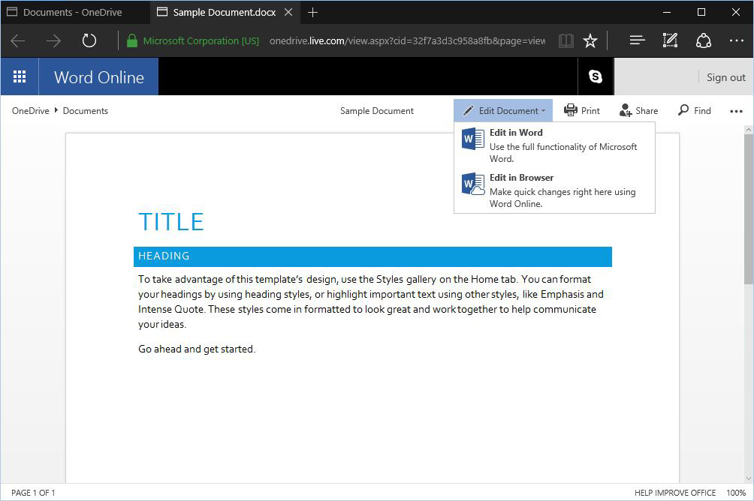Viewport: 754px width, 501px height.
Task: Select Edit in Browser option
Action: point(554,190)
